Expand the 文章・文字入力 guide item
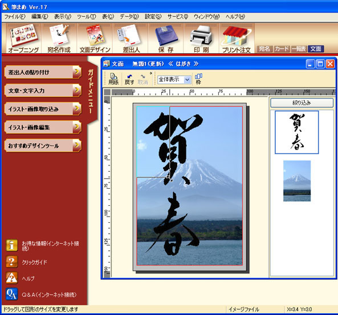338x315 pixels. pyautogui.click(x=43, y=90)
